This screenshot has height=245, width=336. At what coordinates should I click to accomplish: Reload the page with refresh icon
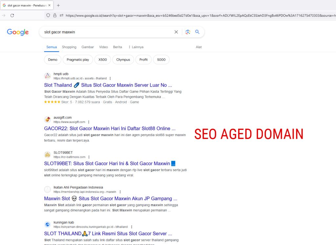click(x=12, y=15)
